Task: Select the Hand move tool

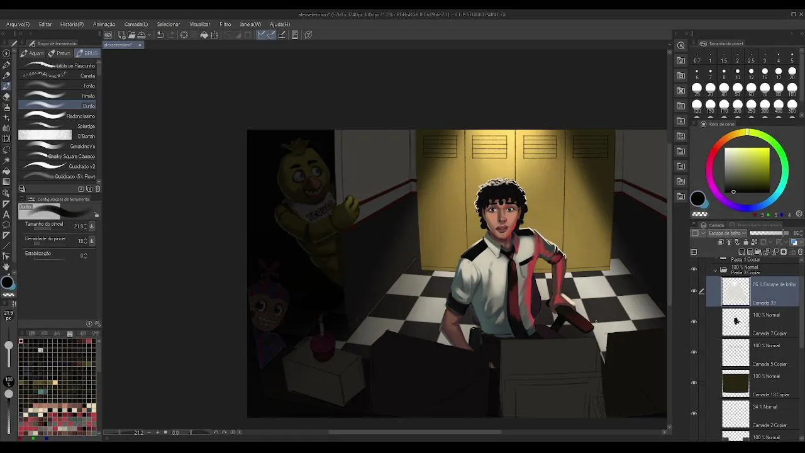Action: pyautogui.click(x=6, y=267)
